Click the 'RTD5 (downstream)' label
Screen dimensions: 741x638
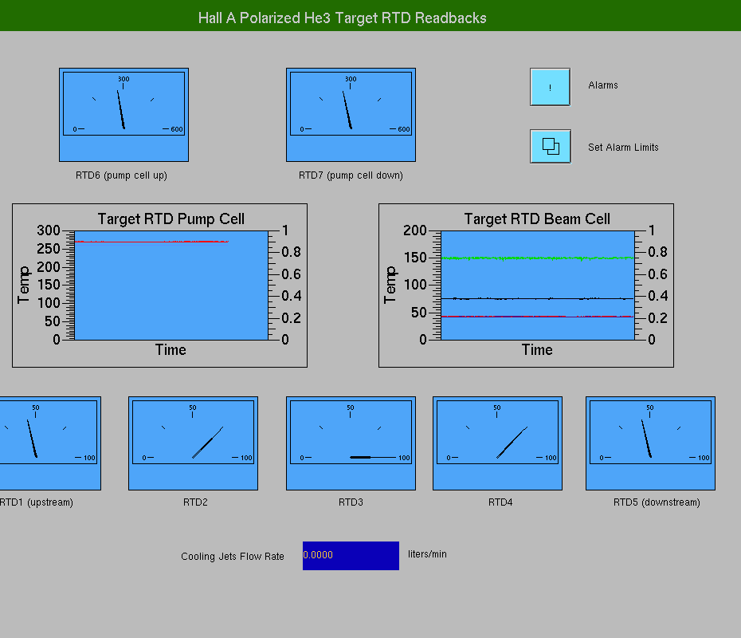click(657, 502)
